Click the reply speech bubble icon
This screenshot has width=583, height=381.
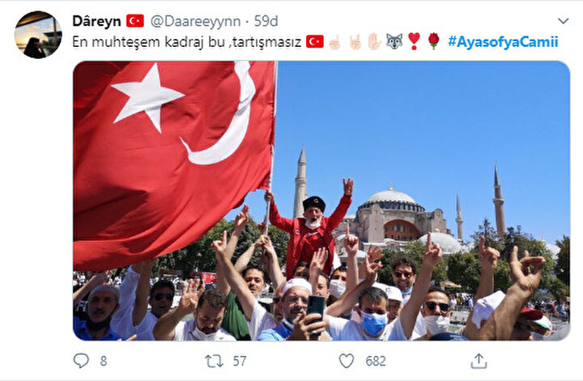(x=81, y=361)
